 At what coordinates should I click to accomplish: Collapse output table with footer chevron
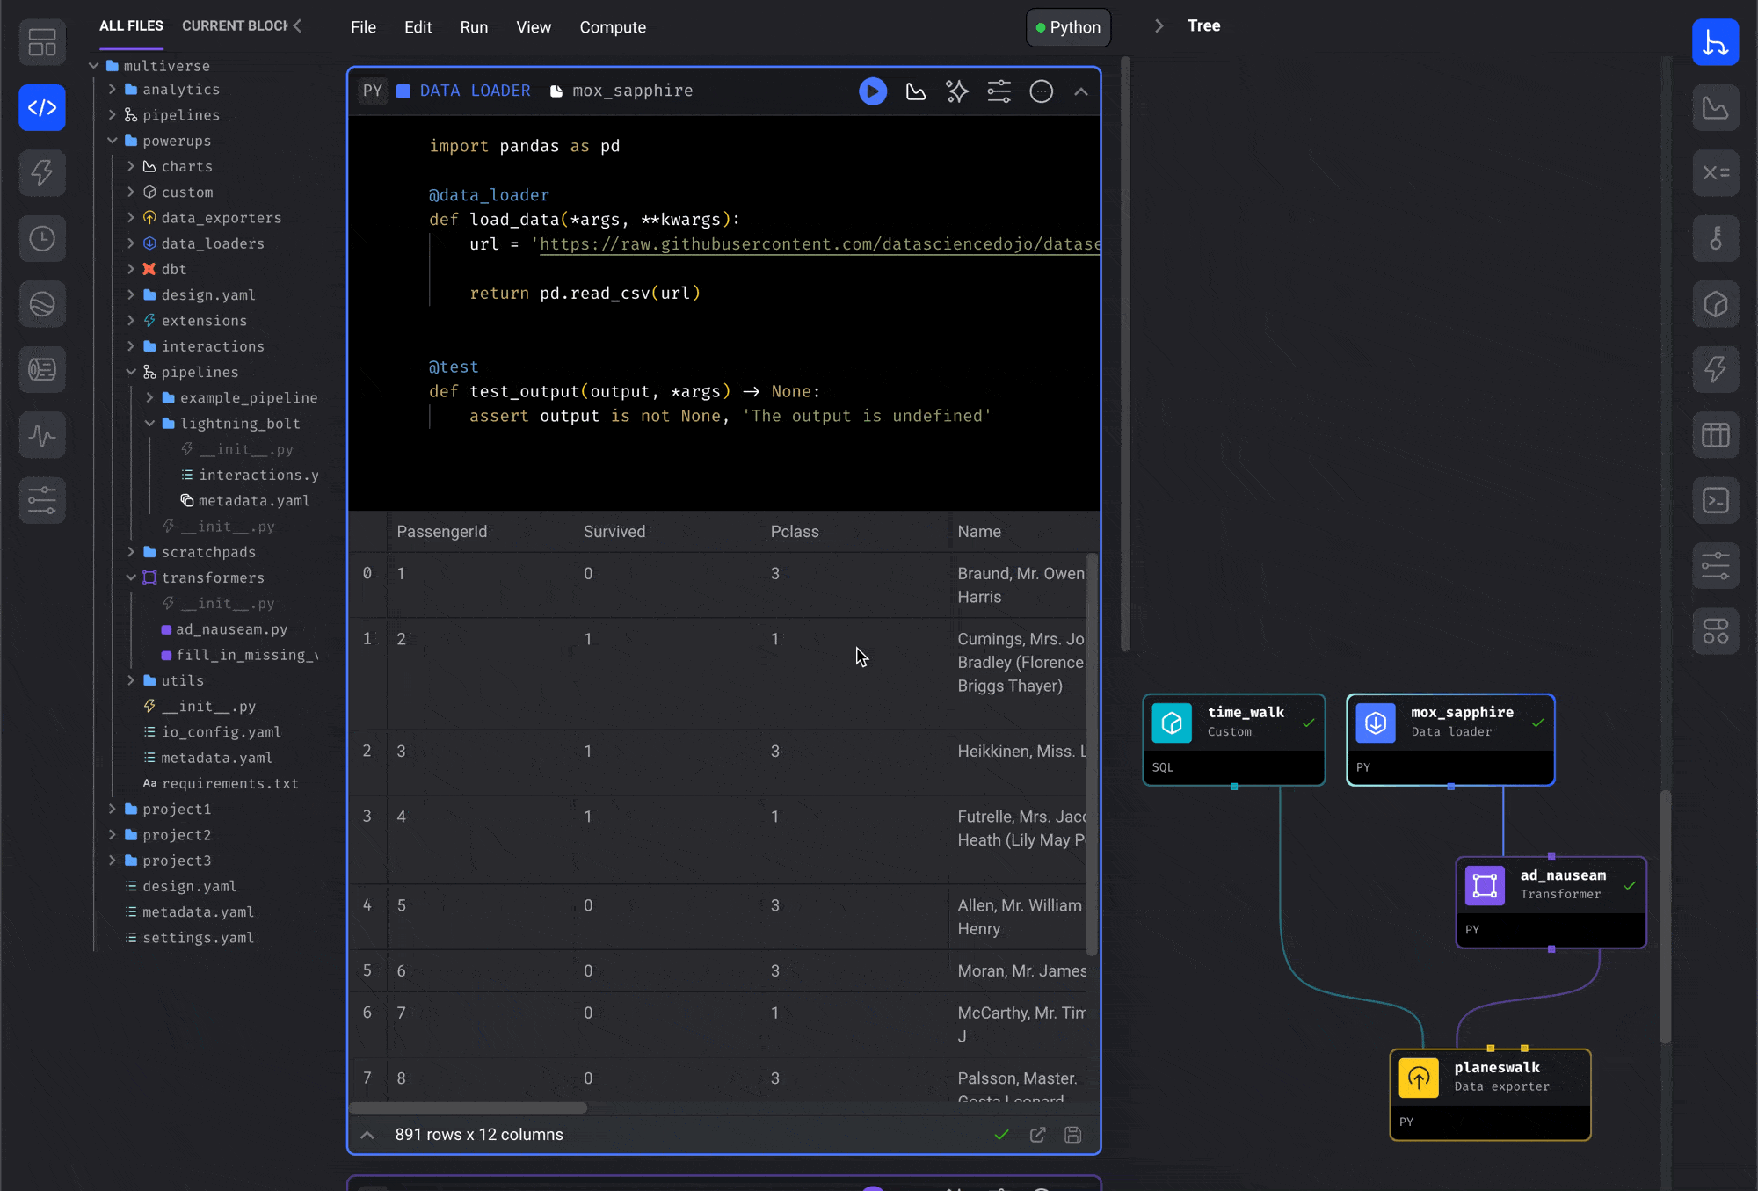tap(367, 1135)
